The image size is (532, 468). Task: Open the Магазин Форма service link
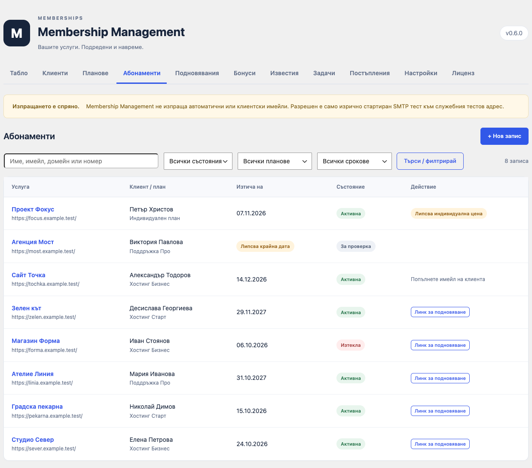[x=36, y=341]
